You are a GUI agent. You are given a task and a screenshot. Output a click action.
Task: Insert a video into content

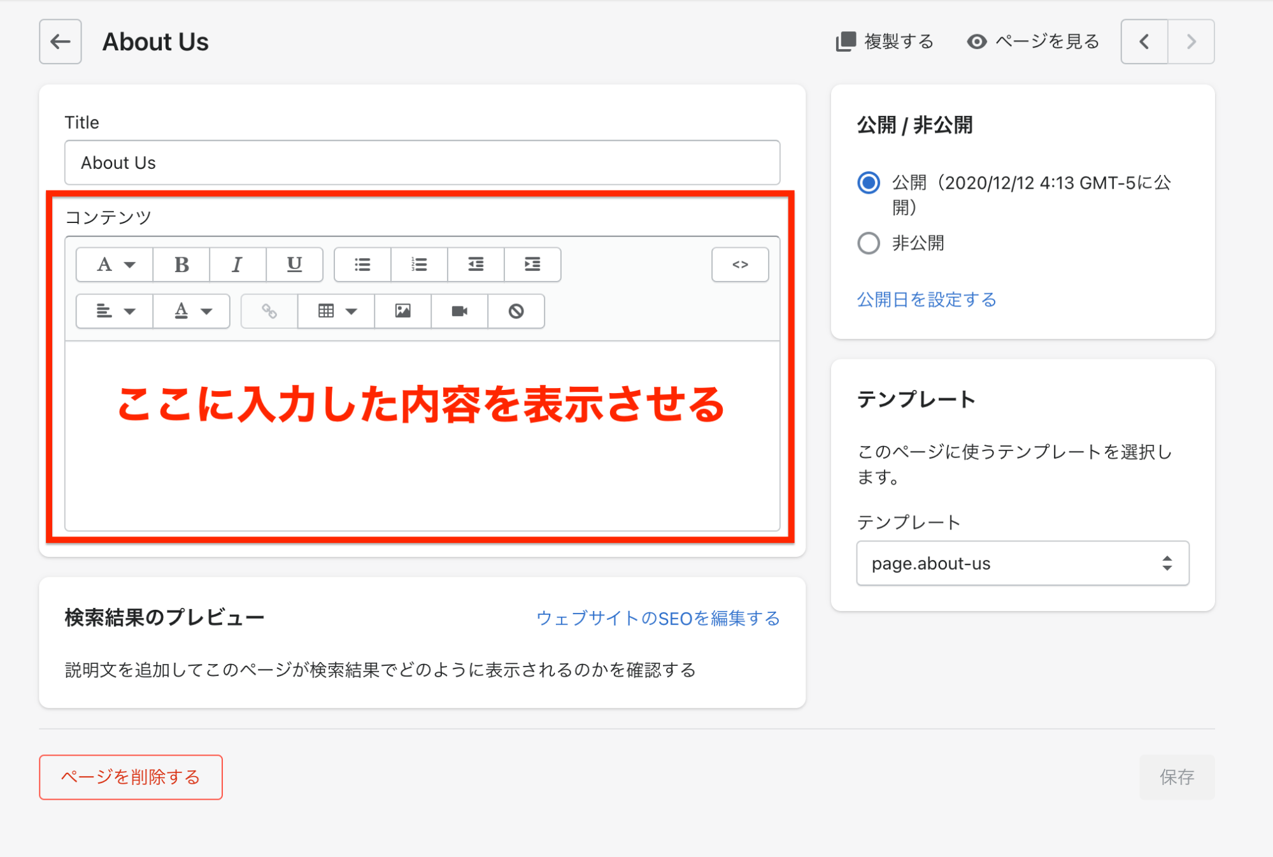point(459,311)
